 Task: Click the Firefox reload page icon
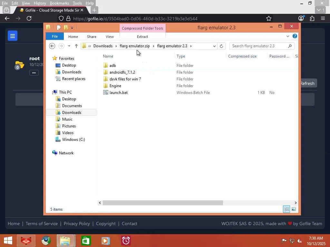tap(29, 18)
